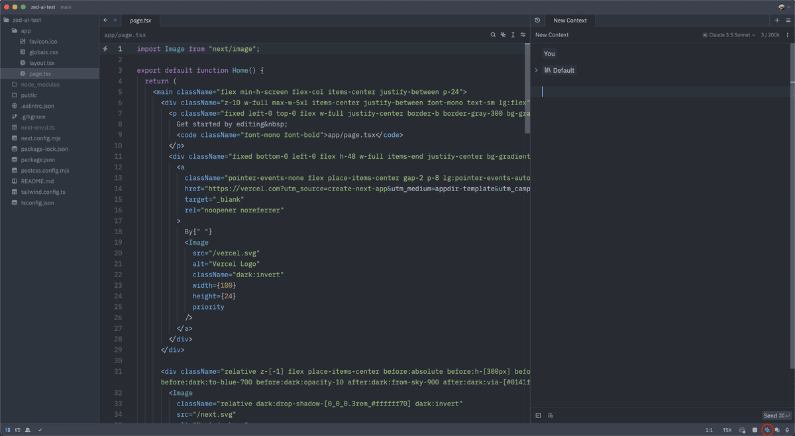Go back with the left arrow
The image size is (795, 436).
coord(105,21)
